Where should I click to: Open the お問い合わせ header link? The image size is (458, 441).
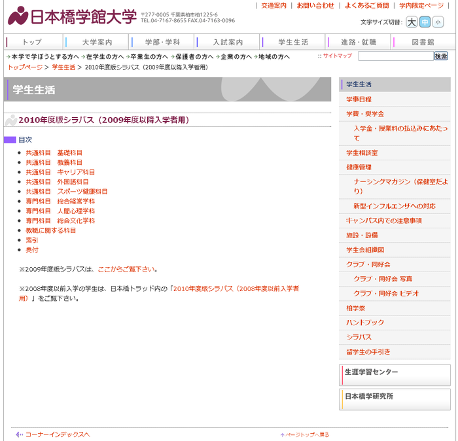(x=315, y=5)
